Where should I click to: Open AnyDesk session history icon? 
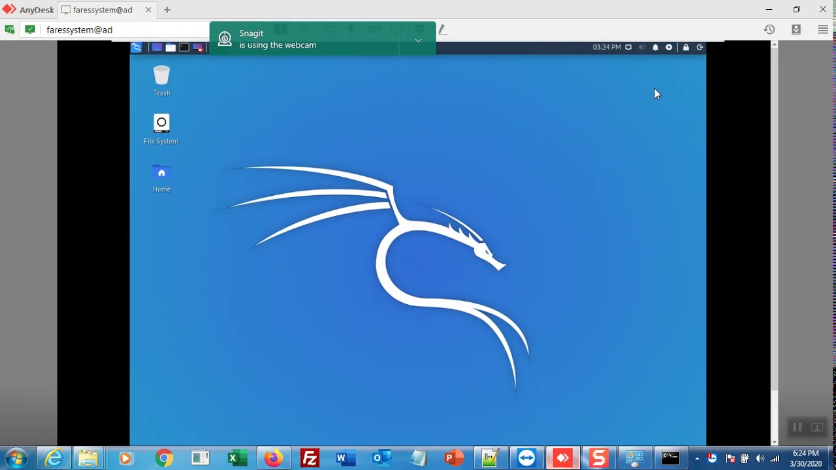pyautogui.click(x=769, y=29)
